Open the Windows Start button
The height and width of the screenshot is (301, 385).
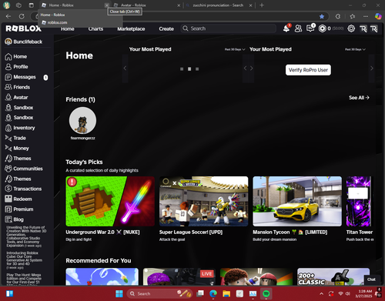[119, 293]
